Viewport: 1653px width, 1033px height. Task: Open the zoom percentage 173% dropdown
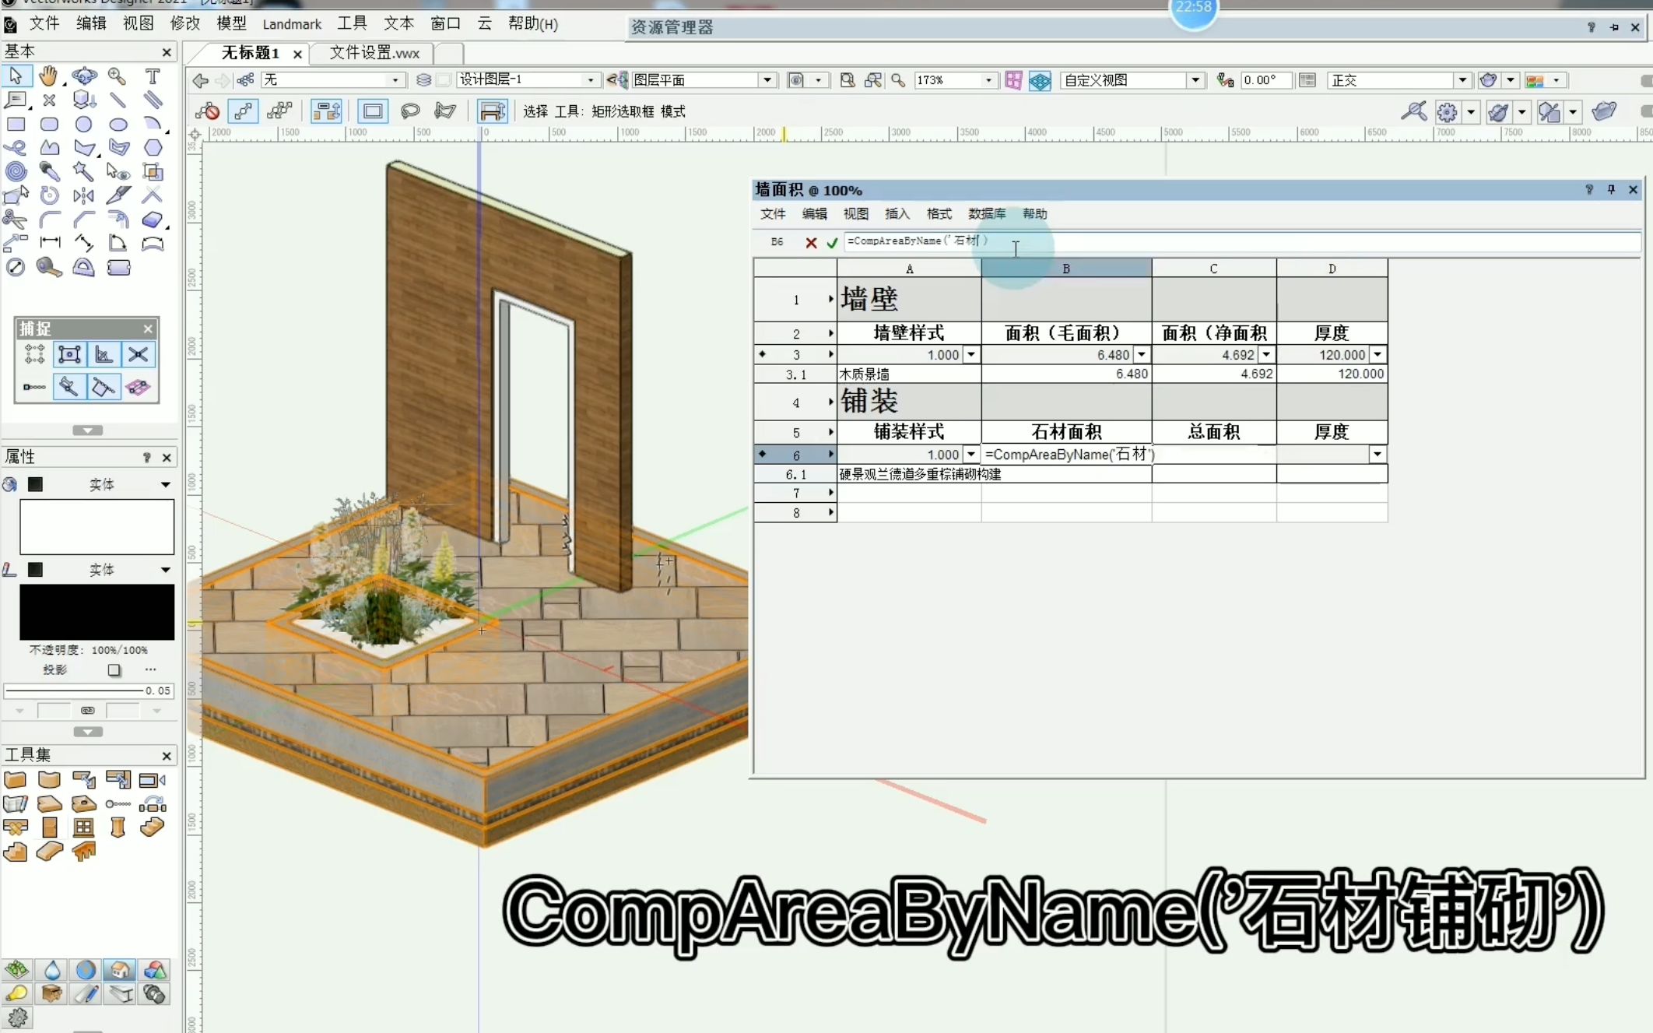click(988, 80)
